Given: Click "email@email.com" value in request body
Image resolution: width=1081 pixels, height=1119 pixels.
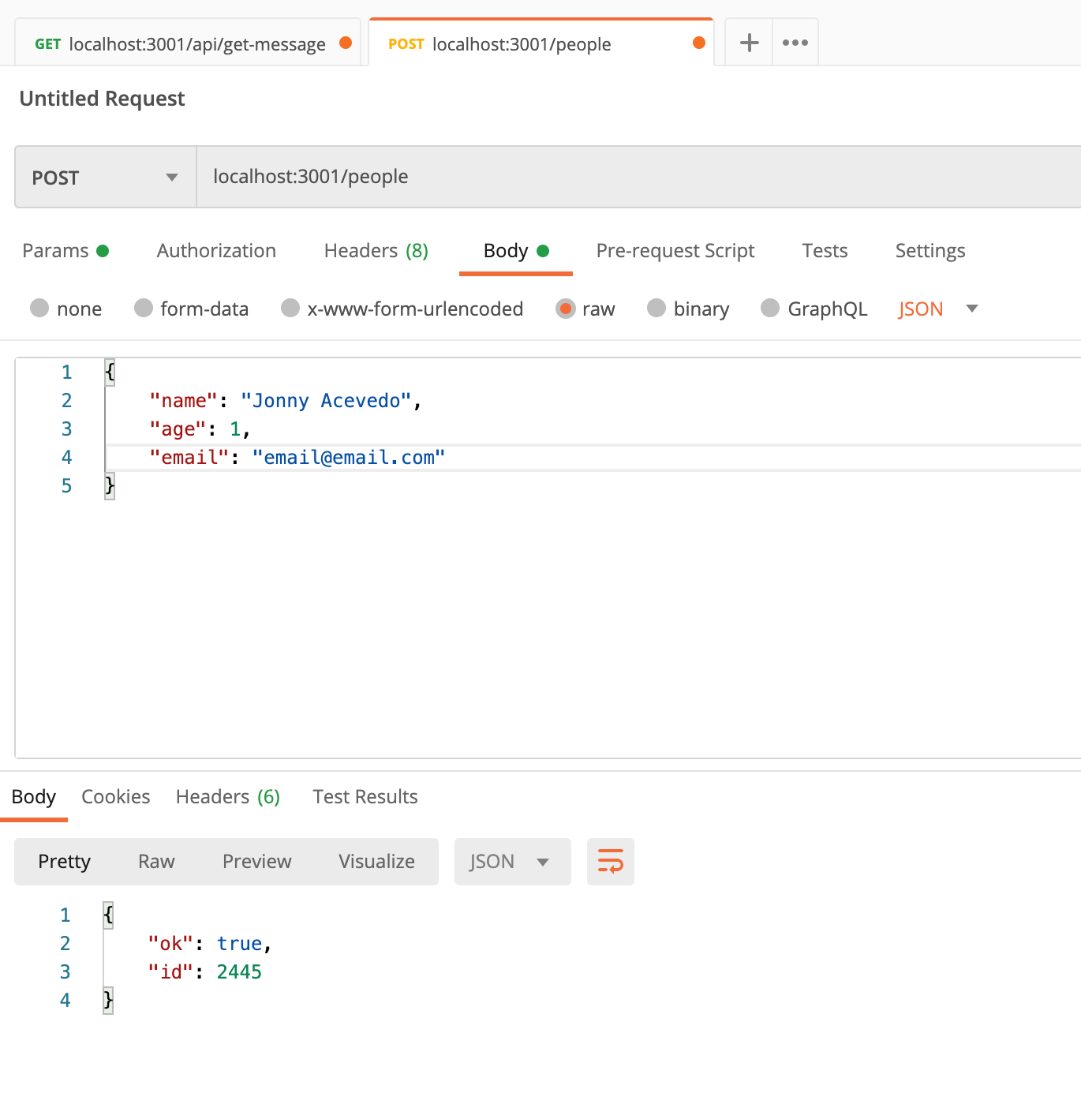Looking at the screenshot, I should coord(349,458).
